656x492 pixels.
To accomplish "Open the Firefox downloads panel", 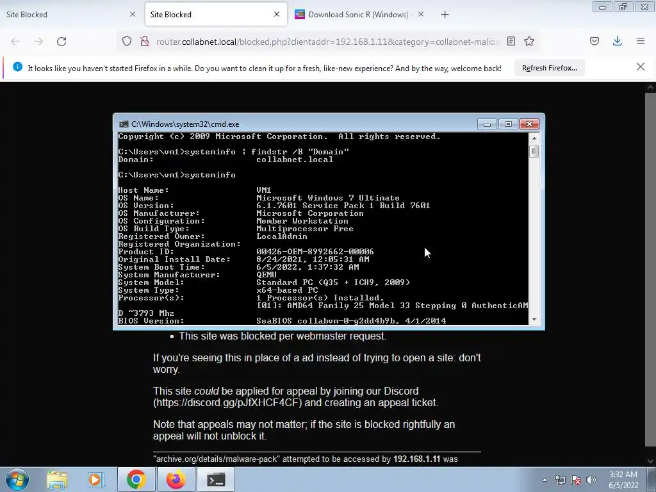I will click(x=617, y=41).
